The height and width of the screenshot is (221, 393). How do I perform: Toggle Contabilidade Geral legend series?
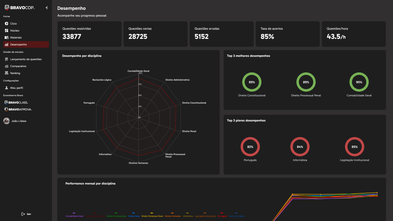coord(74,215)
